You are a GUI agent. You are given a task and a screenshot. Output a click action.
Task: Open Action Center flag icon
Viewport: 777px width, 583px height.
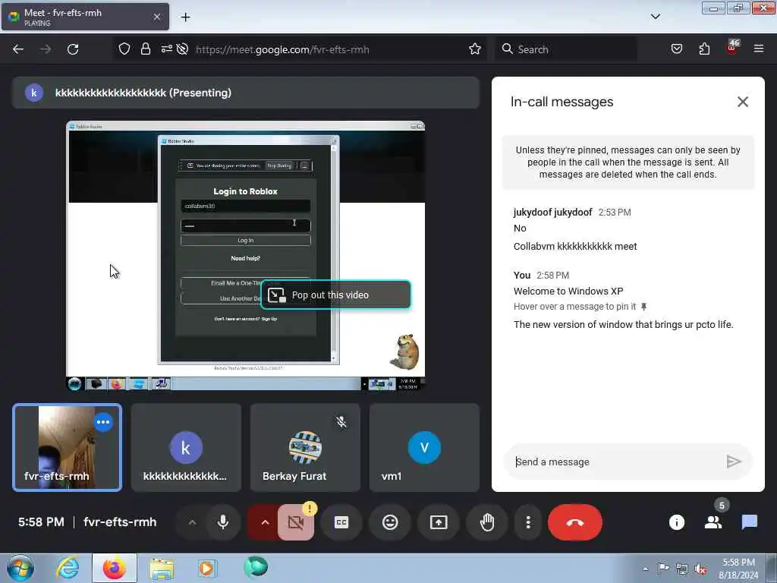663,569
